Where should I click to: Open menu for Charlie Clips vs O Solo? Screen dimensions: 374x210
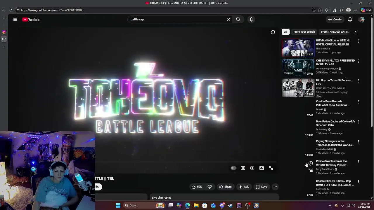click(359, 181)
